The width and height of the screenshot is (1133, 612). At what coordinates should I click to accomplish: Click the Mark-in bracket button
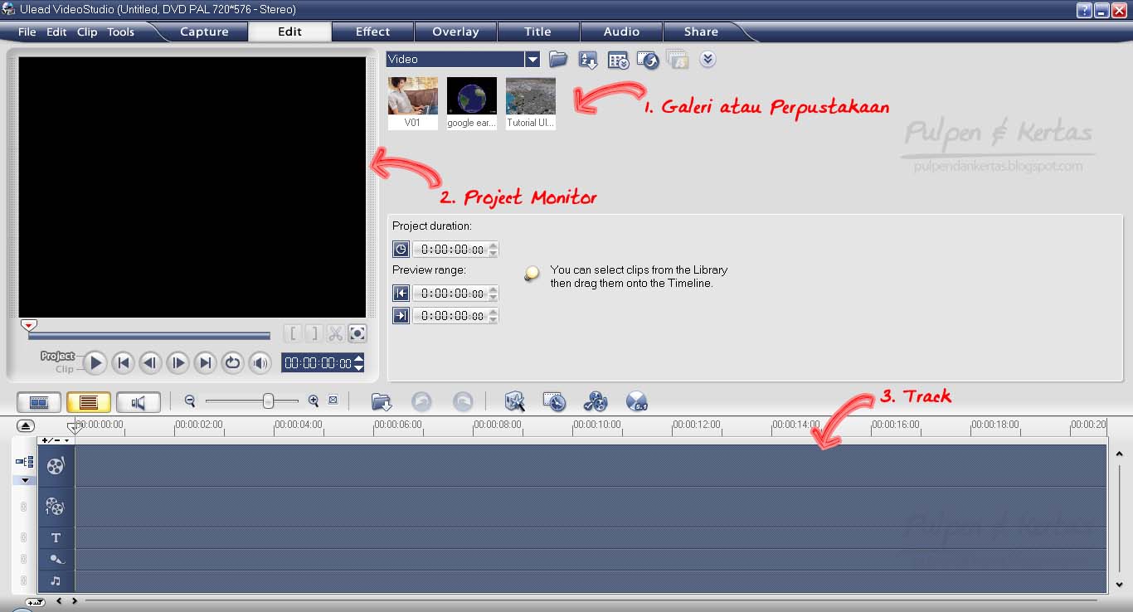click(x=292, y=333)
